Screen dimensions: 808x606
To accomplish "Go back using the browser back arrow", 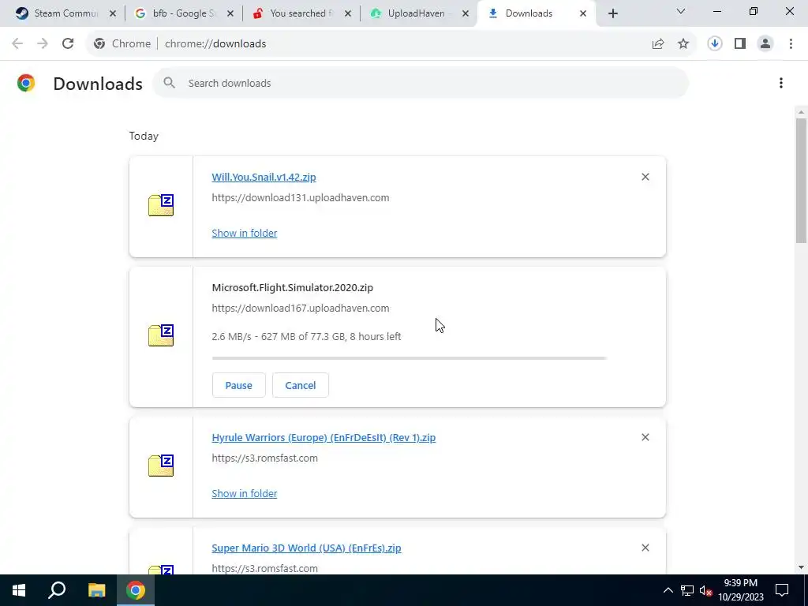I will (17, 44).
